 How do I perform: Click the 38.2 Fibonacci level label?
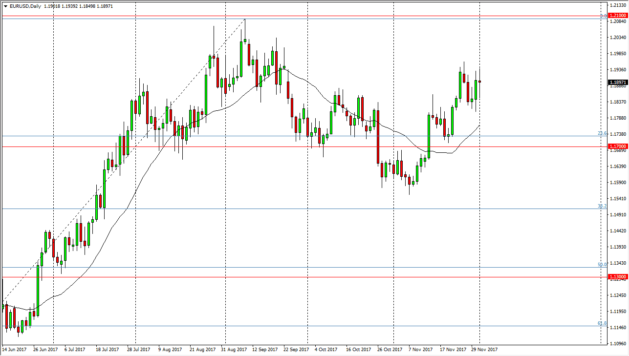pyautogui.click(x=601, y=206)
